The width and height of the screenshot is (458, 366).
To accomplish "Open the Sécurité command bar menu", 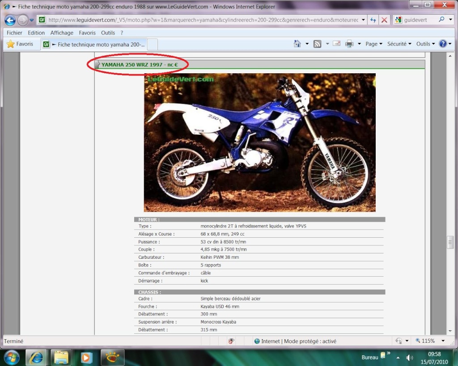I will point(399,44).
